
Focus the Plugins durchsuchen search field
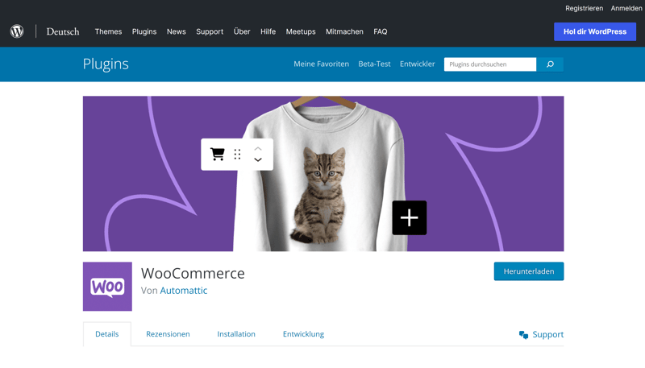[490, 64]
